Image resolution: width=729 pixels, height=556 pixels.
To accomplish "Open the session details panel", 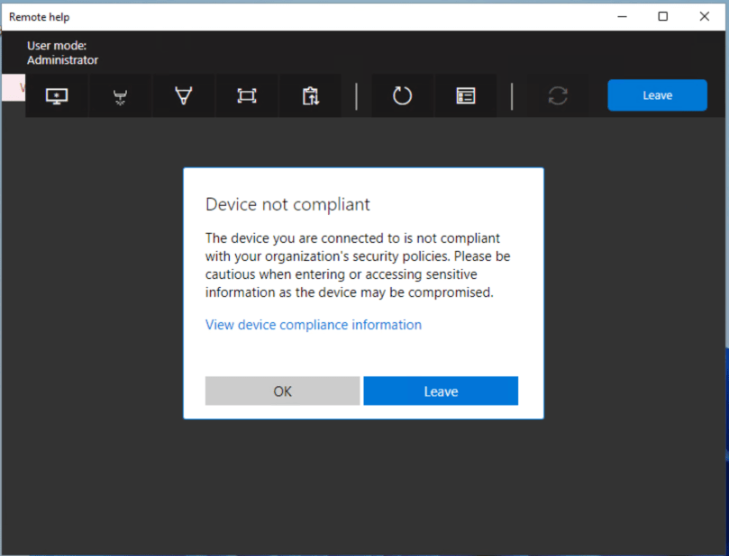I will click(x=465, y=95).
